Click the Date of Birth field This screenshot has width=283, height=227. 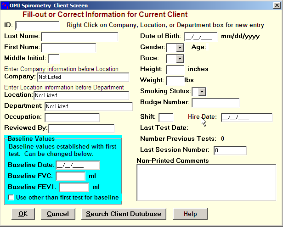(x=201, y=37)
